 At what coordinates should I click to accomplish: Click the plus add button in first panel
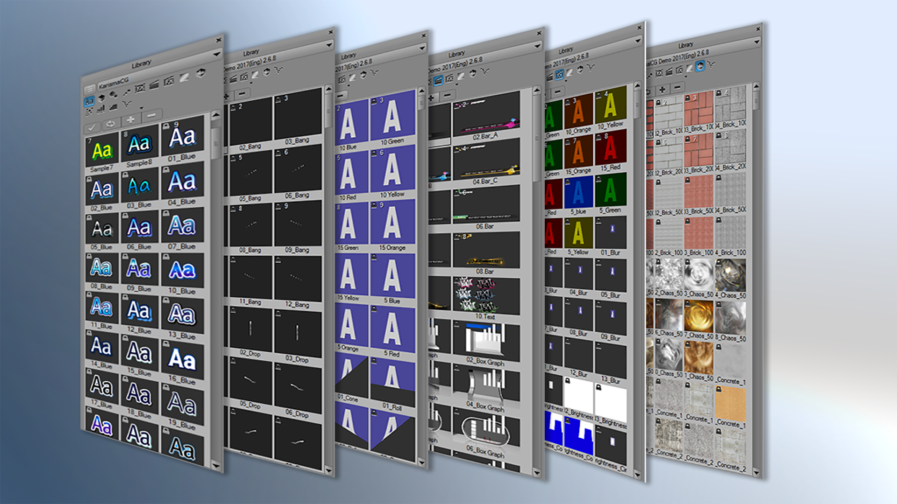(131, 120)
